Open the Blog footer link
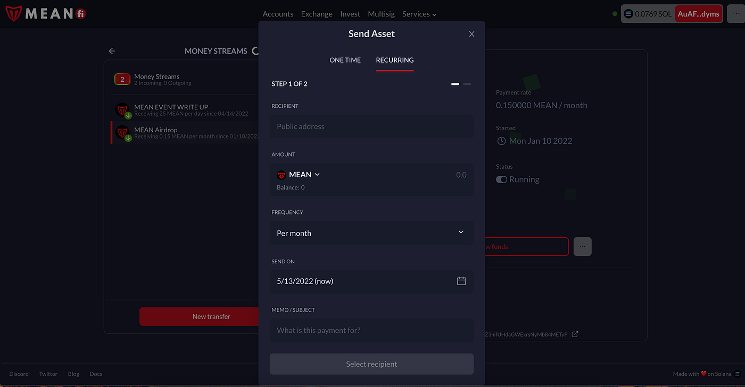 click(73, 374)
